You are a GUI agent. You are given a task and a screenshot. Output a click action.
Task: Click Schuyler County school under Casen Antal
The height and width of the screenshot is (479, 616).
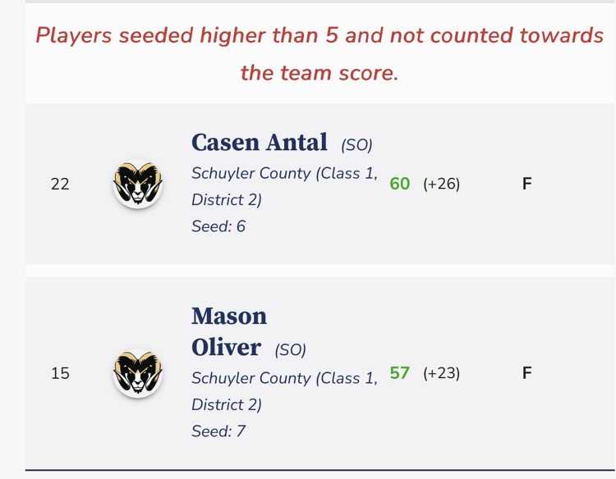[284, 186]
